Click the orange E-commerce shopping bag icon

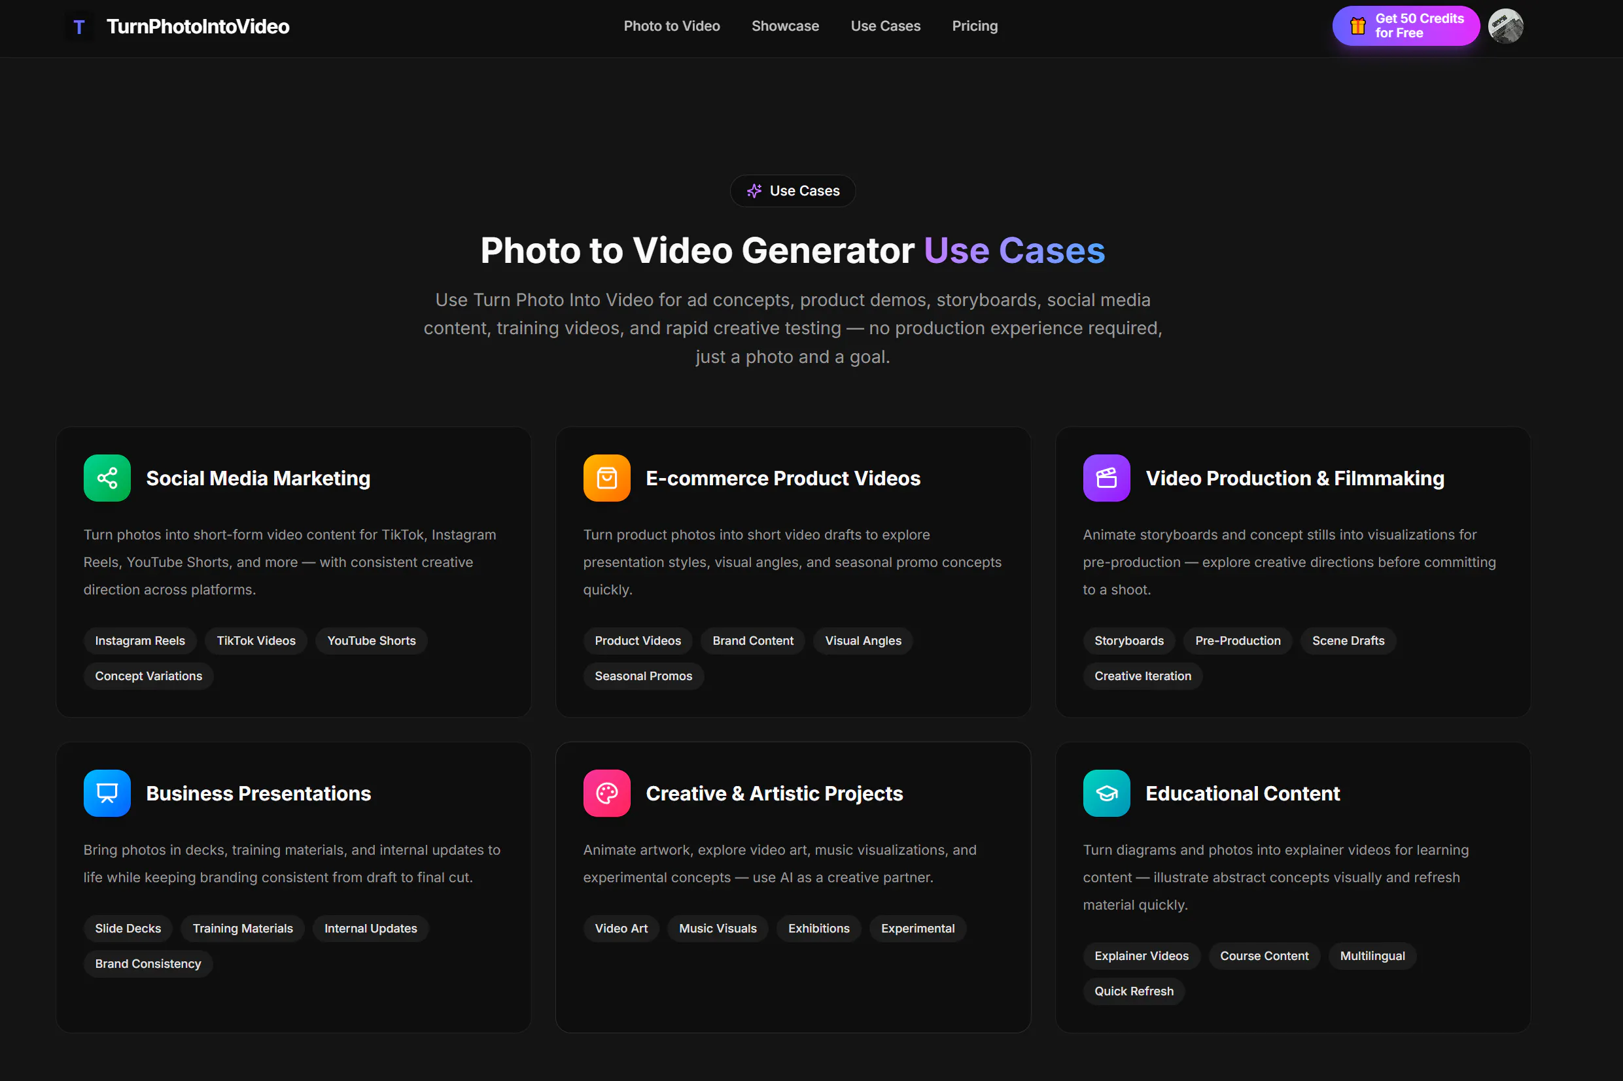coord(606,478)
